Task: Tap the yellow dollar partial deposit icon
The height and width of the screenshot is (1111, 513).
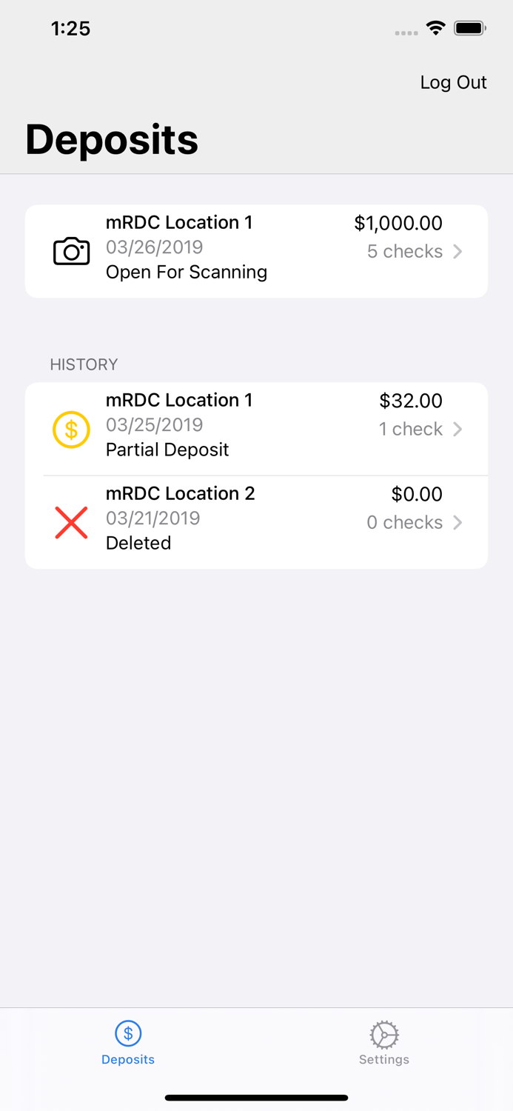Action: coord(71,430)
